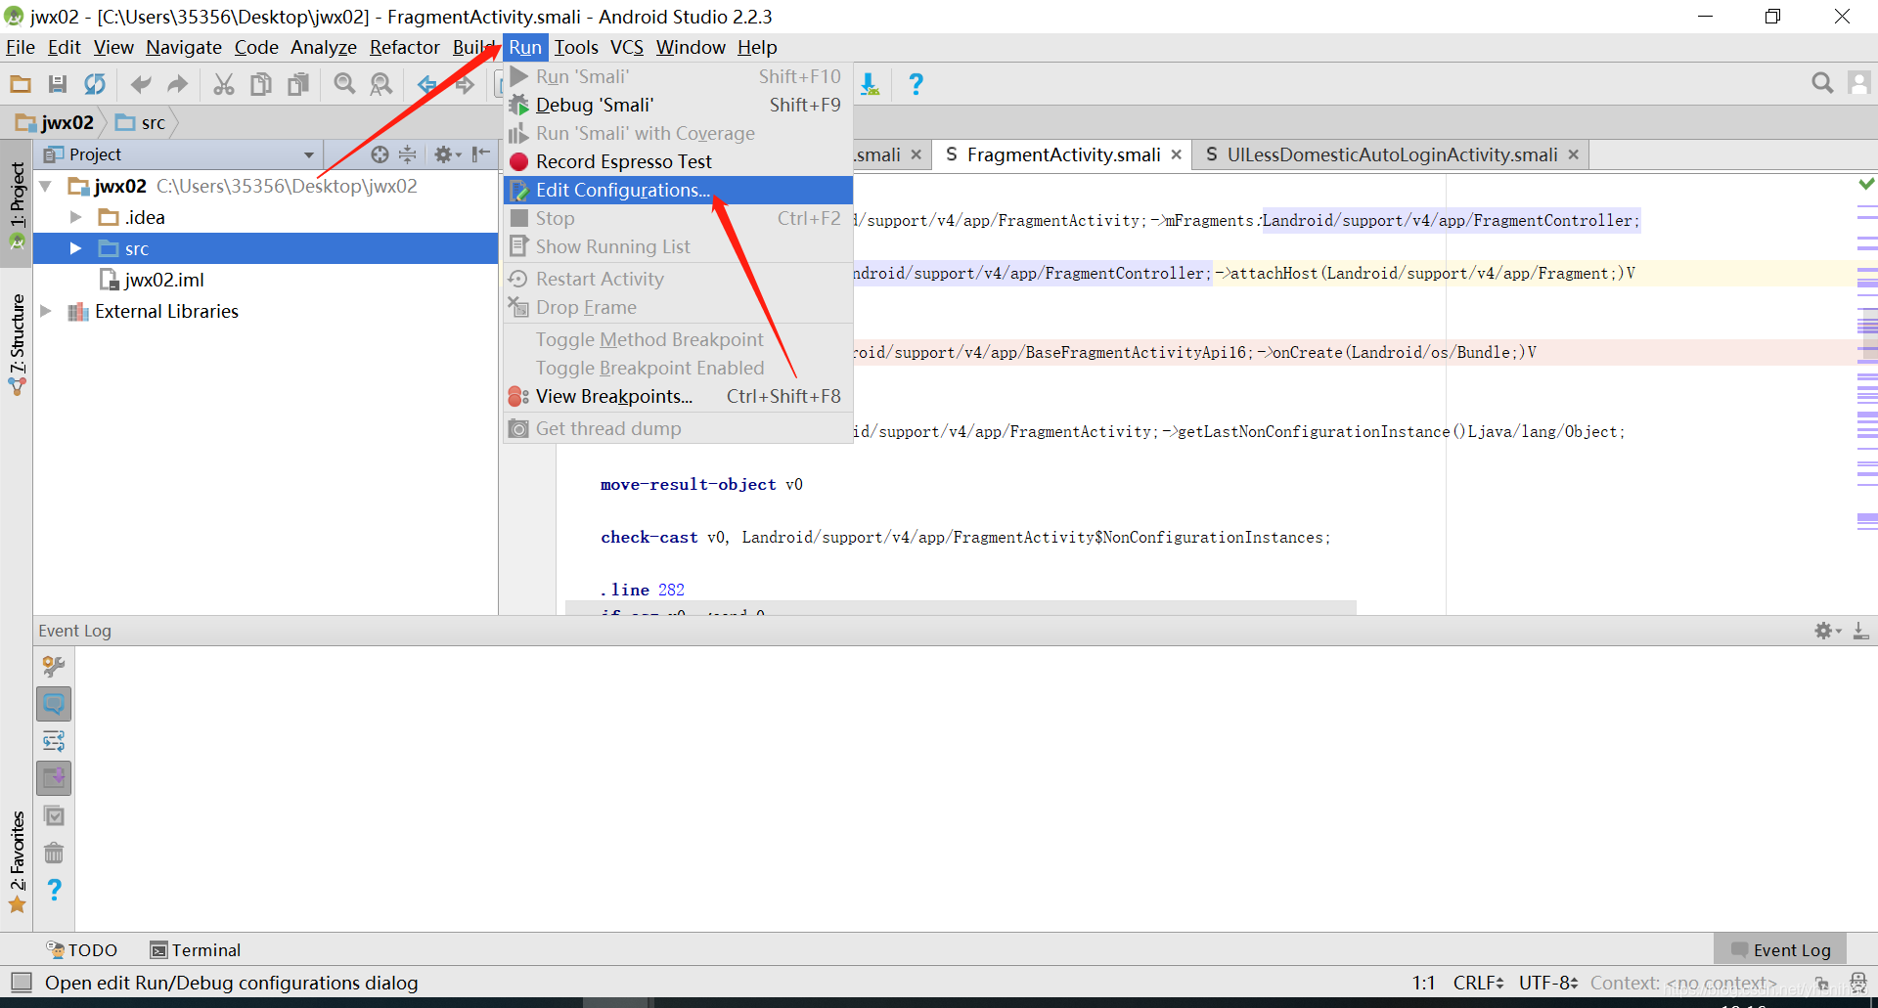Open the Favorites side tool window

click(17, 861)
